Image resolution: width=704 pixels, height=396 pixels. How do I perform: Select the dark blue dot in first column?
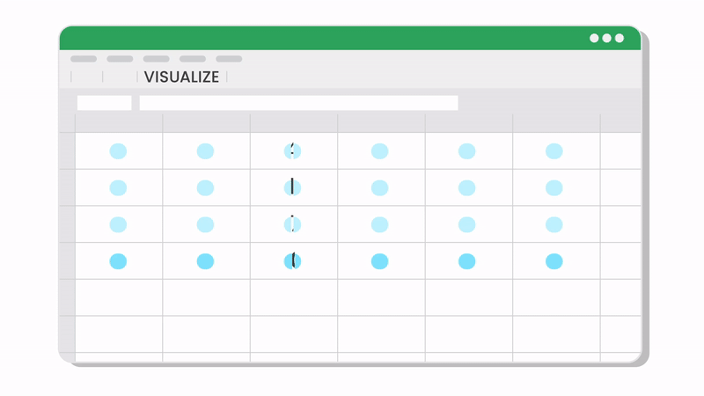pyautogui.click(x=118, y=261)
